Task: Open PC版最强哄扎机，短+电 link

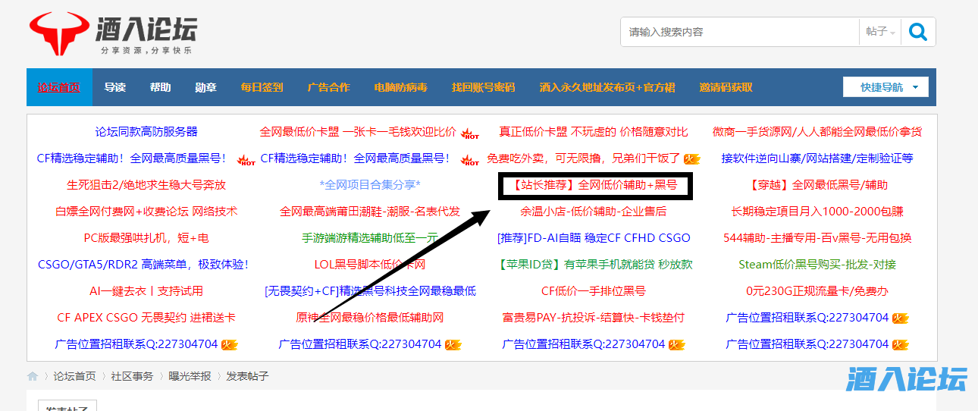Action: click(x=146, y=237)
